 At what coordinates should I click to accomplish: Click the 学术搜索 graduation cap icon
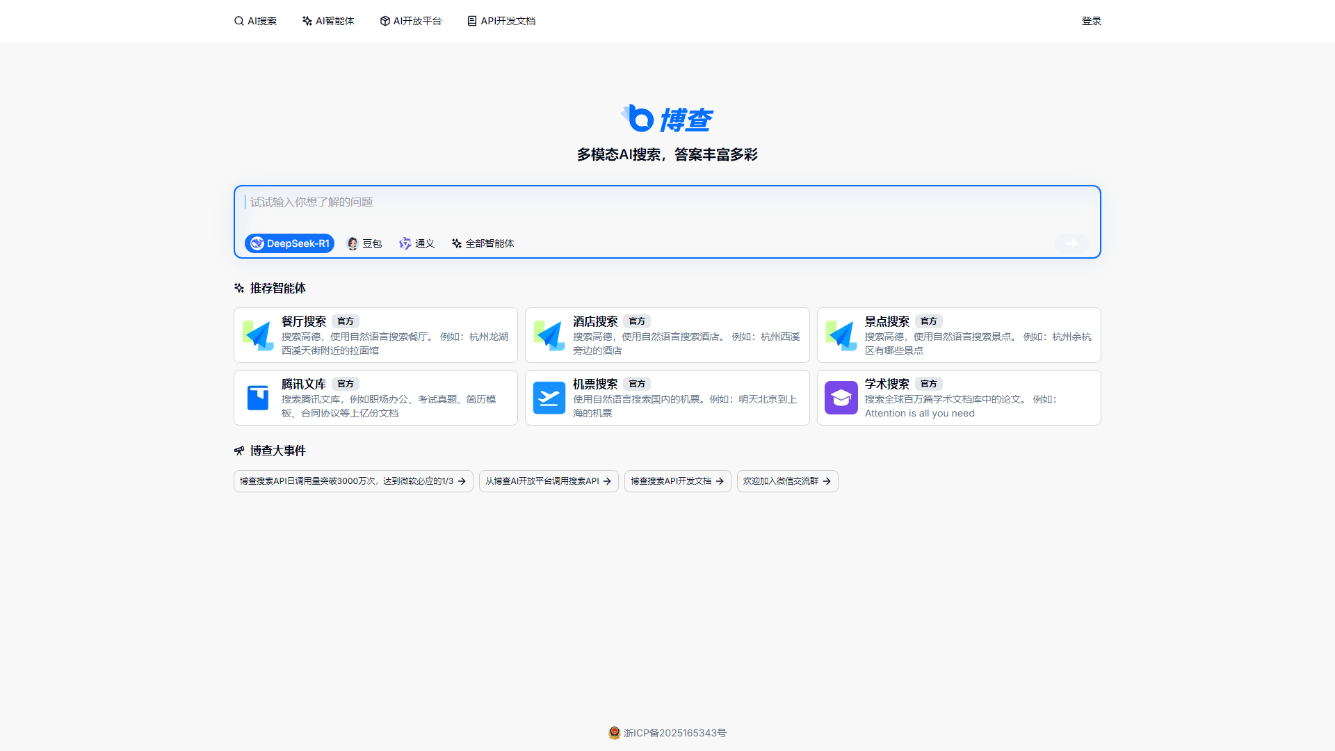(841, 397)
